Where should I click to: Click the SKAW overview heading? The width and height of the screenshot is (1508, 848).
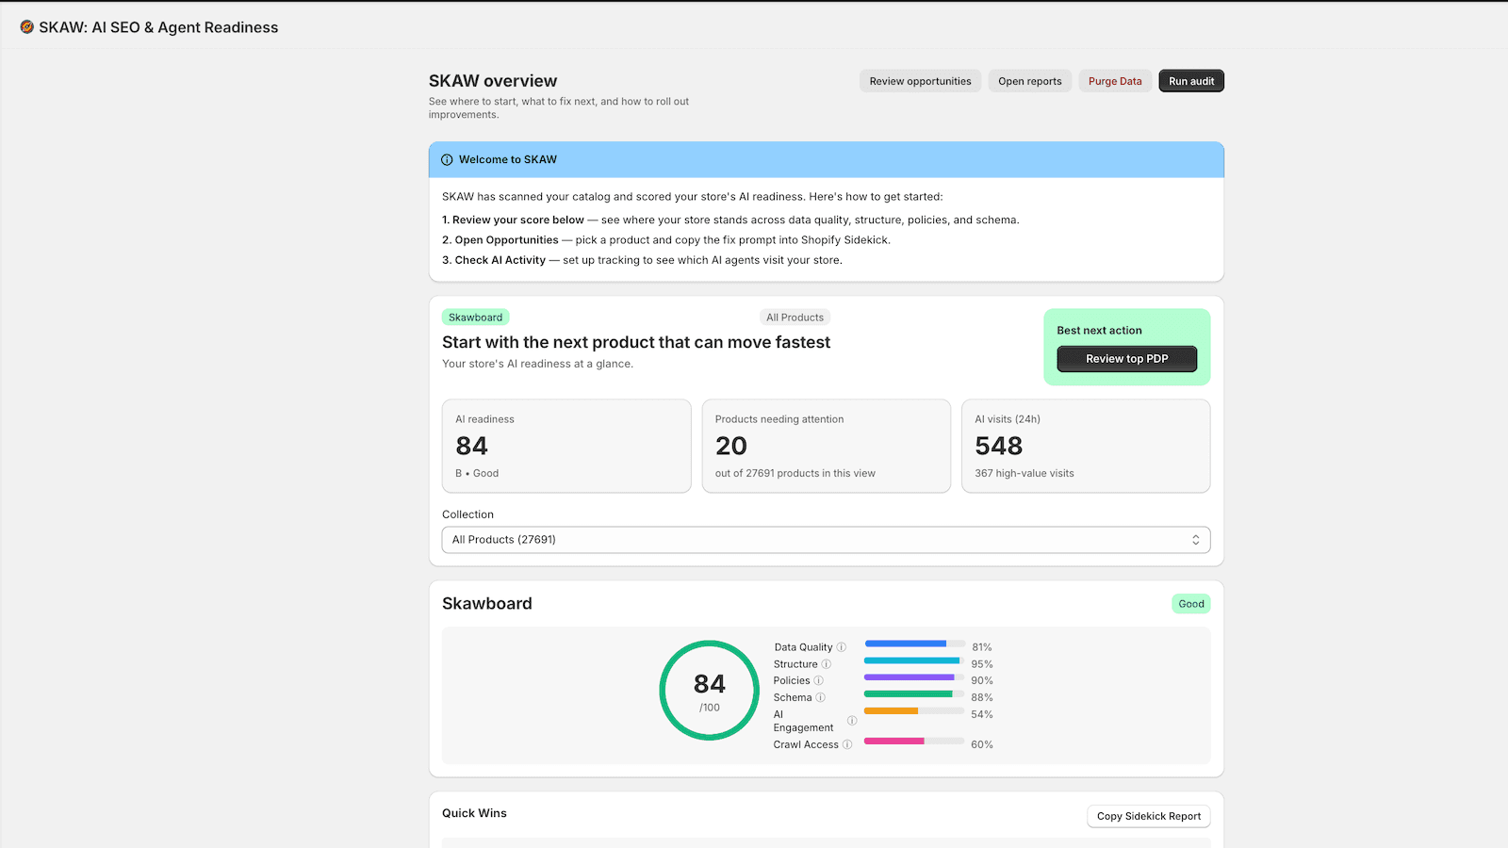coord(493,81)
